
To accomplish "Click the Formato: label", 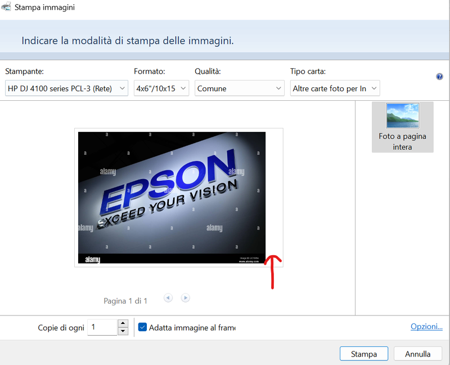I will (150, 72).
